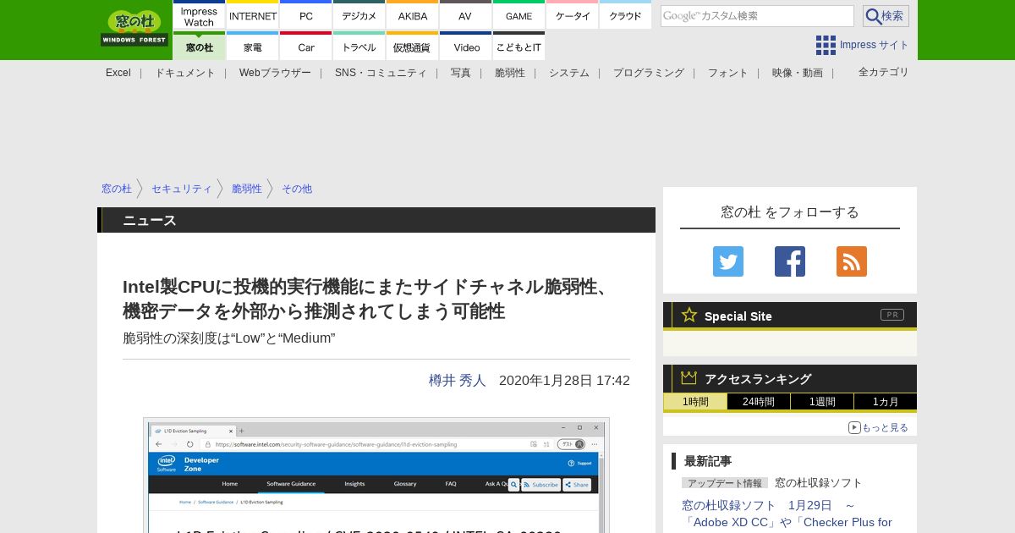The width and height of the screenshot is (1015, 533).
Task: Go to the 脆弱性 category in the menu bar
Action: pos(510,73)
